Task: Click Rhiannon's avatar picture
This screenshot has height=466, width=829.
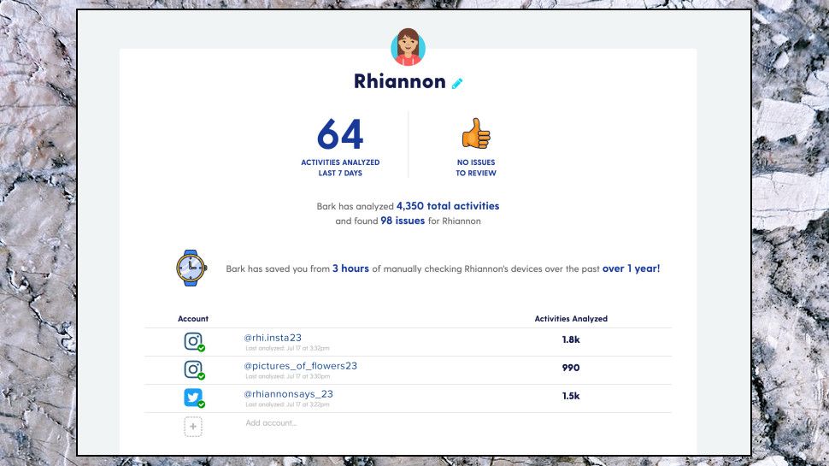Action: [409, 47]
